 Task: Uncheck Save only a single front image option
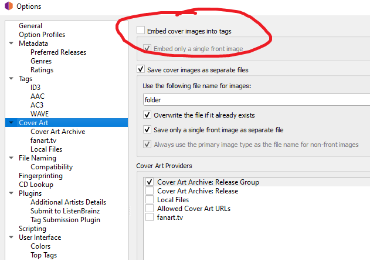[x=147, y=130]
